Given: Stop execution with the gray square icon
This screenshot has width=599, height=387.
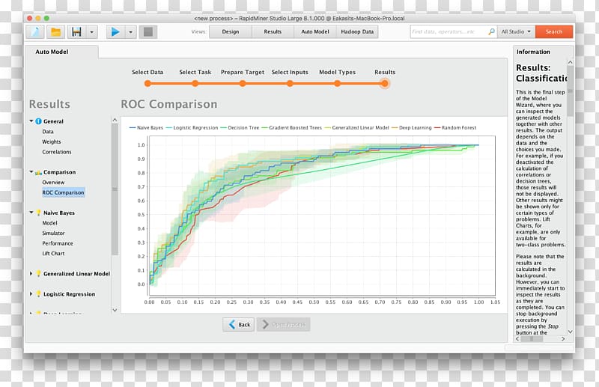Looking at the screenshot, I should 148,31.
